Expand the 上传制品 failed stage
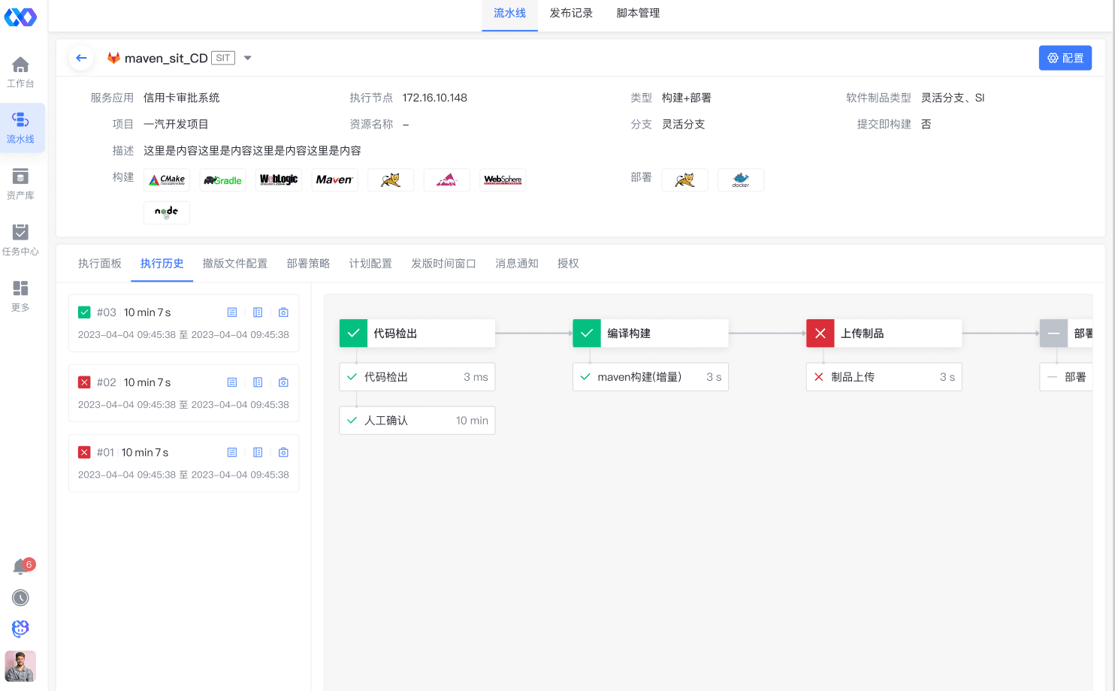1115x691 pixels. tap(884, 333)
